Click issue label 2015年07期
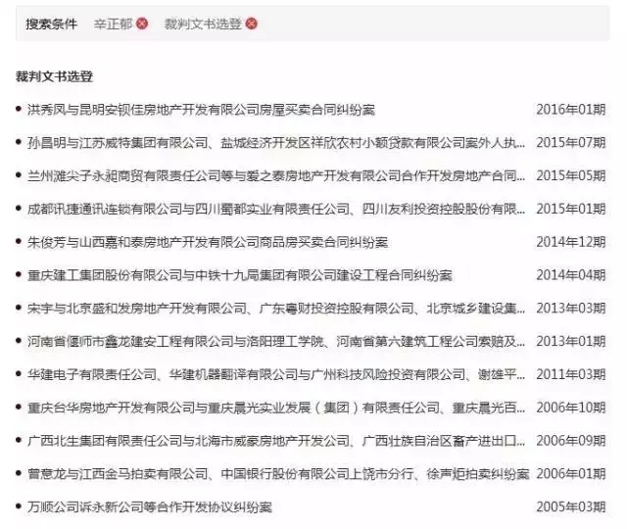This screenshot has height=529, width=627. [x=571, y=142]
